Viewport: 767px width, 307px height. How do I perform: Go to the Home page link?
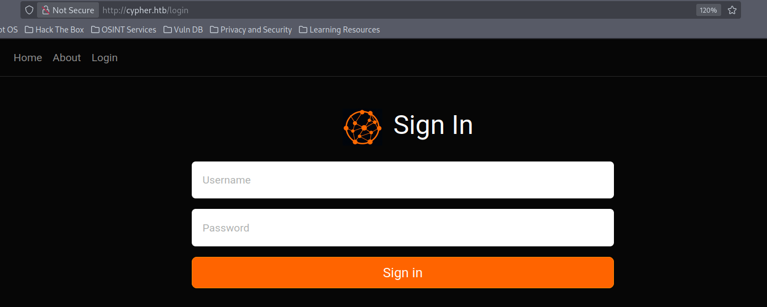(28, 58)
